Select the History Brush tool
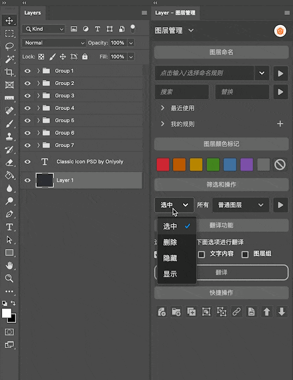The width and height of the screenshot is (293, 380). coord(9,150)
